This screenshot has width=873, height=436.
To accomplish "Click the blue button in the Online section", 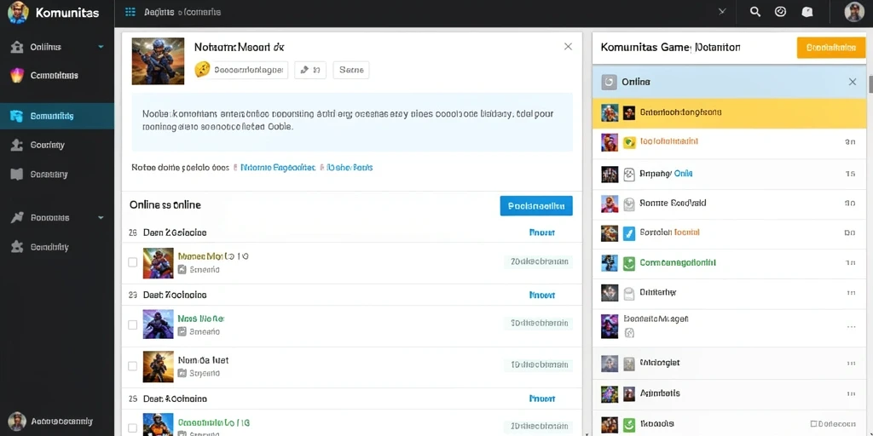I will point(536,206).
